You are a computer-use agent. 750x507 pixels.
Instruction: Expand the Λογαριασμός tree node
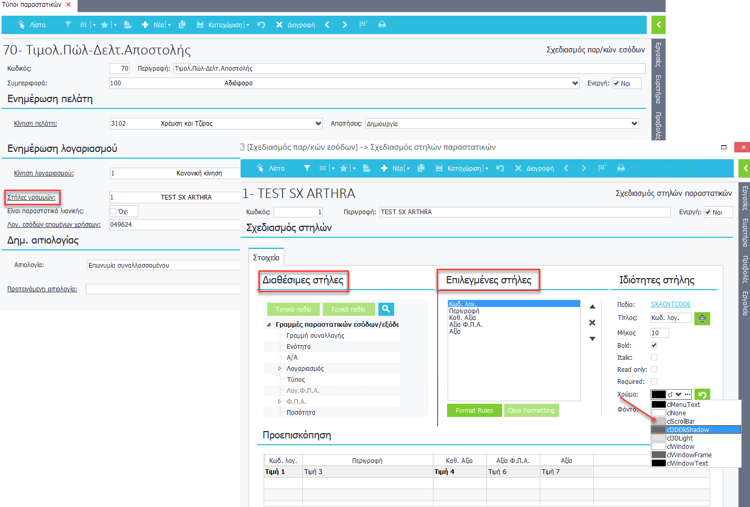tap(279, 369)
